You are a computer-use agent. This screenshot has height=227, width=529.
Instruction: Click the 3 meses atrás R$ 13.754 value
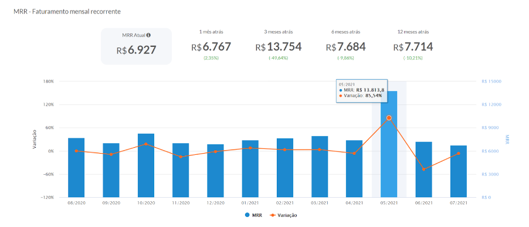click(279, 47)
